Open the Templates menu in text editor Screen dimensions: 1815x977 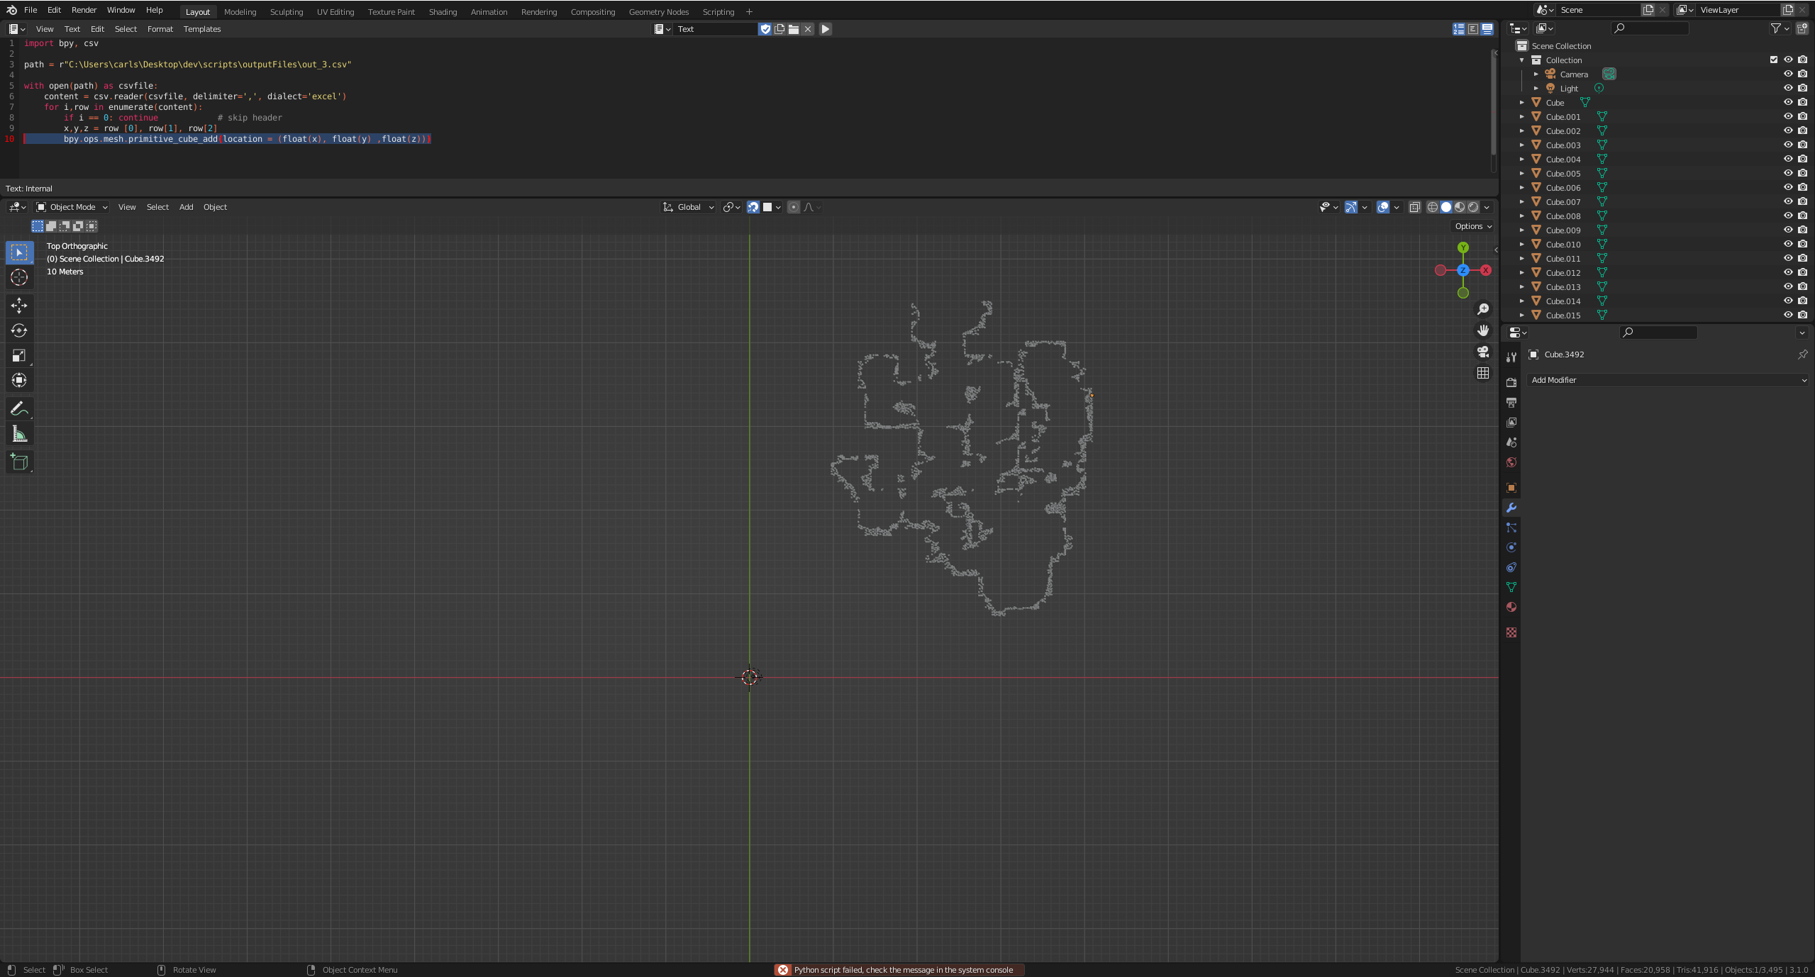(x=201, y=29)
